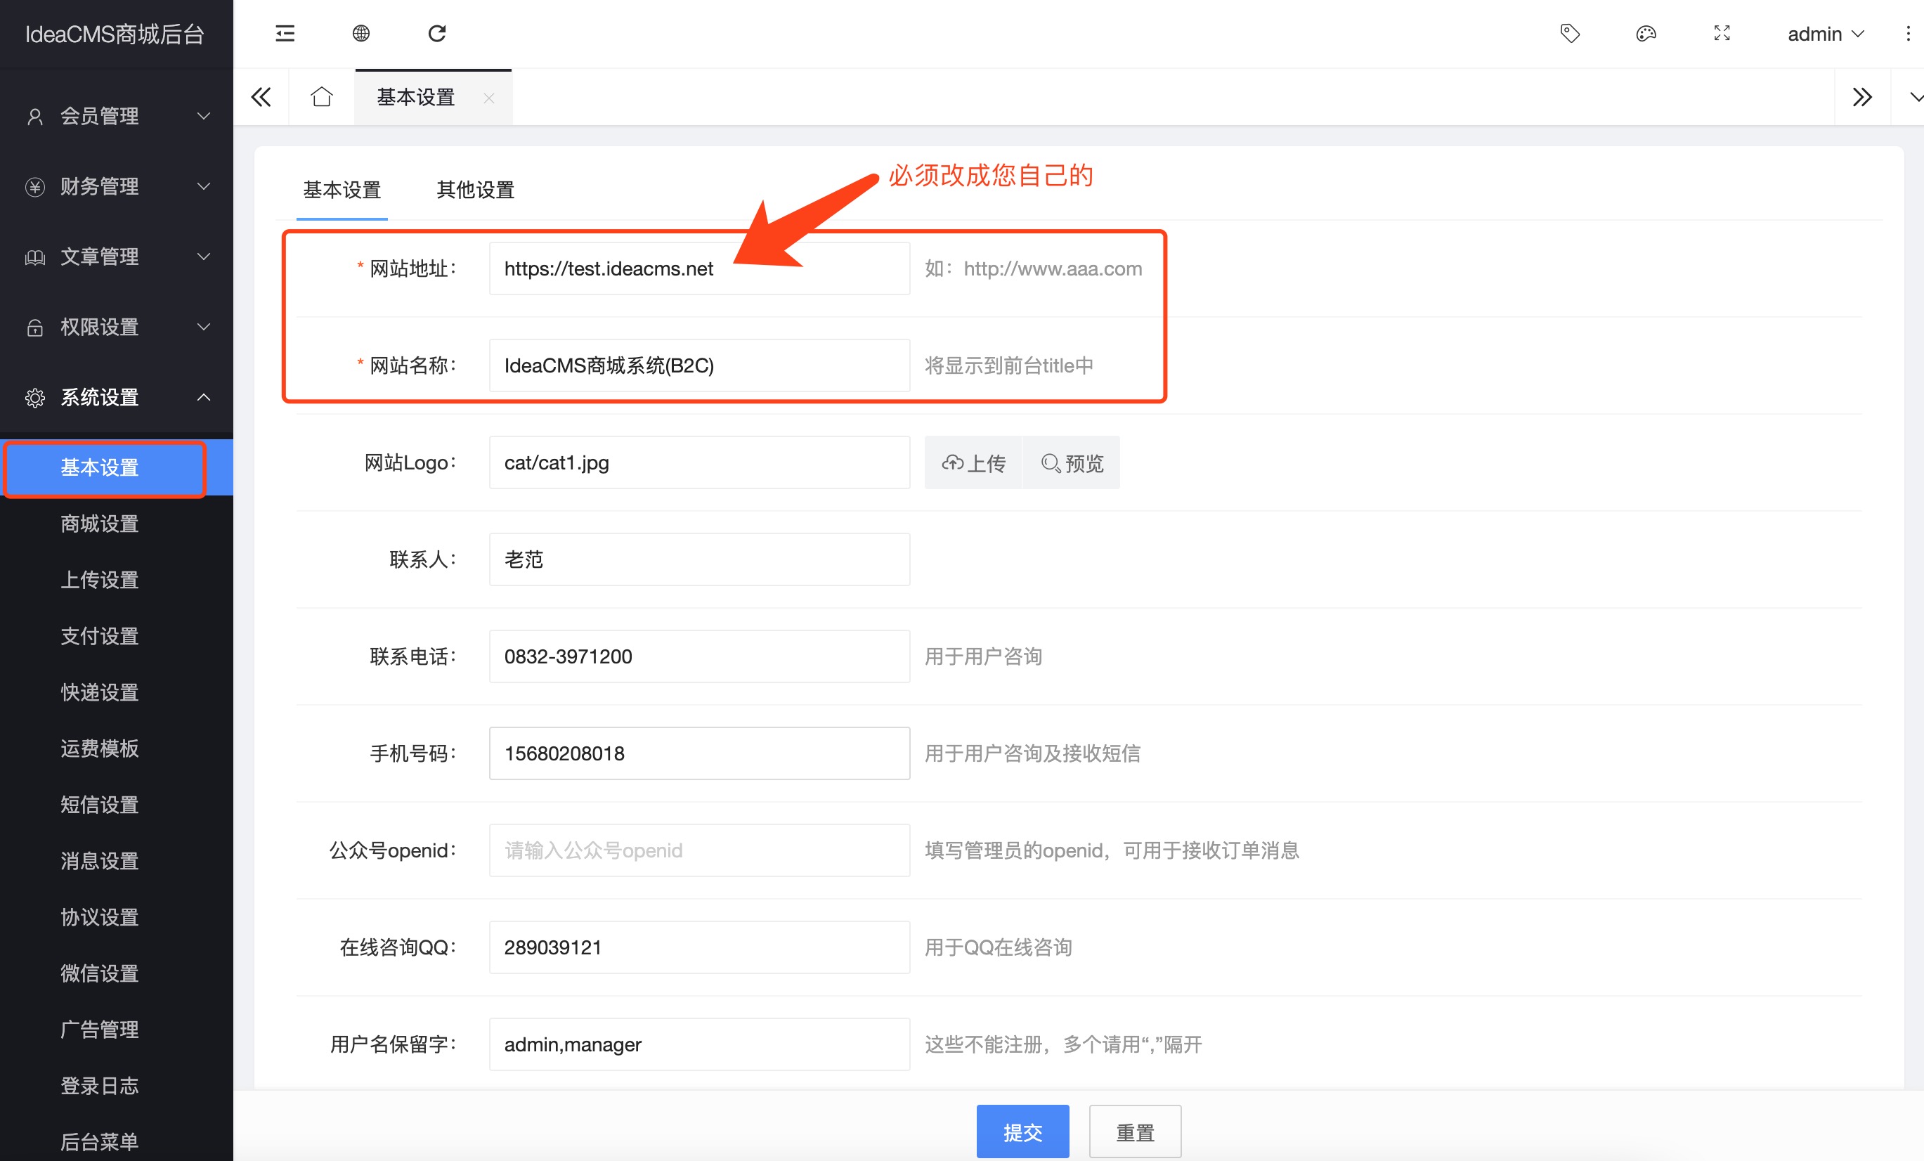The image size is (1924, 1161).
Task: Click the refresh icon in top bar
Action: click(x=437, y=34)
